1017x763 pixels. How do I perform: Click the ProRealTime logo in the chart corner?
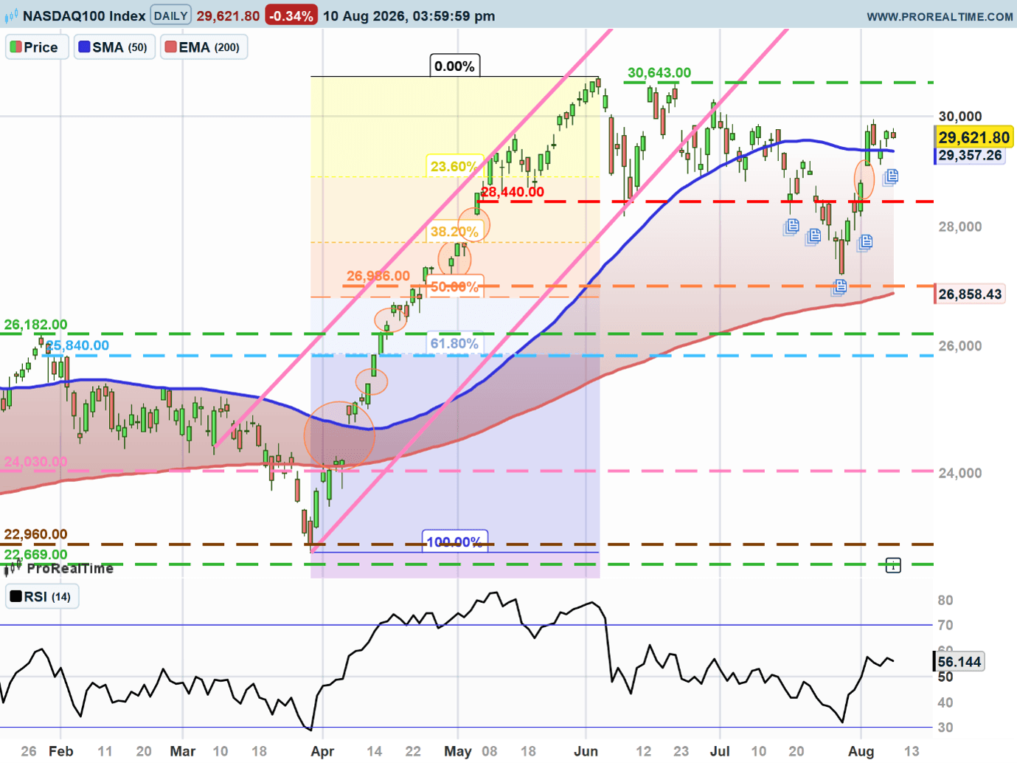(60, 568)
